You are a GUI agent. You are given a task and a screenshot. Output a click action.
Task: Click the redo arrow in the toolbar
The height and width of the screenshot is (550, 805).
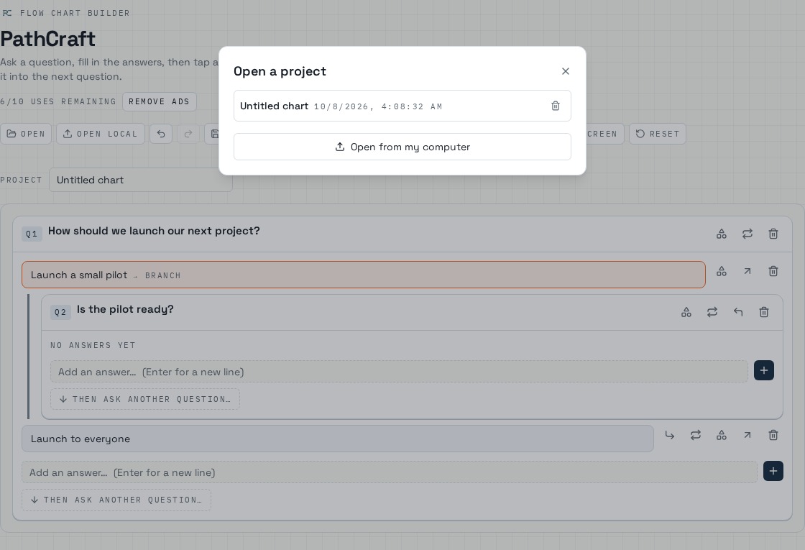[188, 134]
